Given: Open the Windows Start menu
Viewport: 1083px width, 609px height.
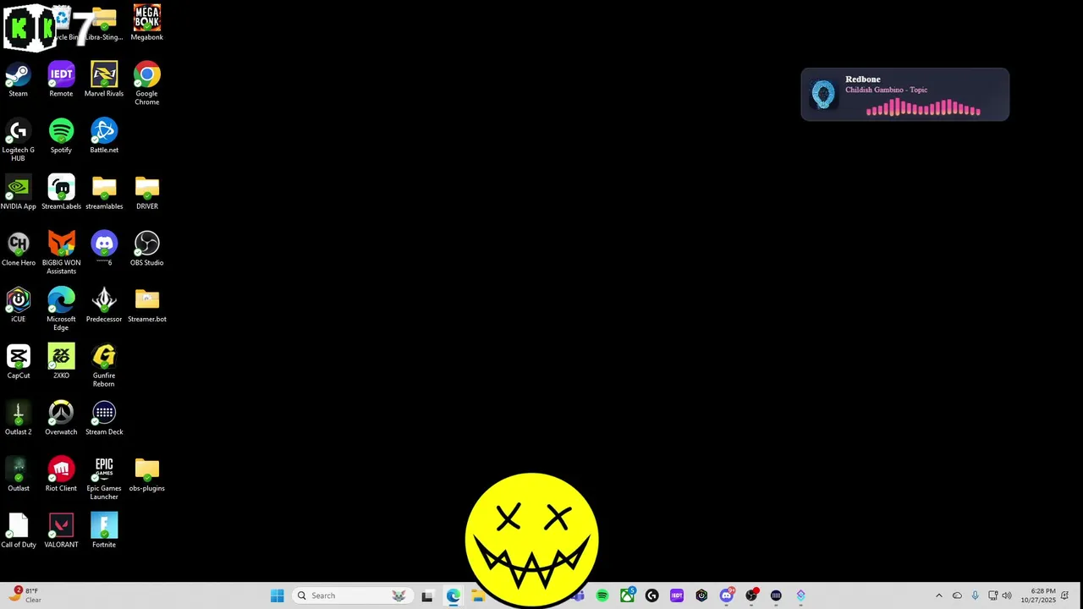Looking at the screenshot, I should coord(278,595).
